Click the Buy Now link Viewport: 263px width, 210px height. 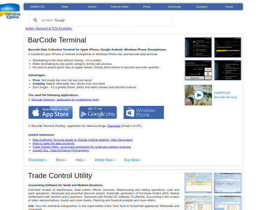pyautogui.click(x=132, y=160)
